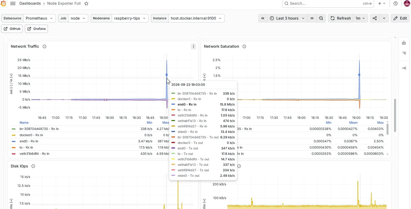The image size is (411, 209).
Task: Open the Datasource Prometheus dropdown
Action: (39, 18)
